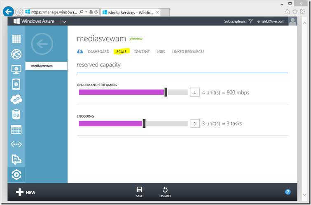
Task: Select SQL Databases DB icon
Action: [x=16, y=115]
